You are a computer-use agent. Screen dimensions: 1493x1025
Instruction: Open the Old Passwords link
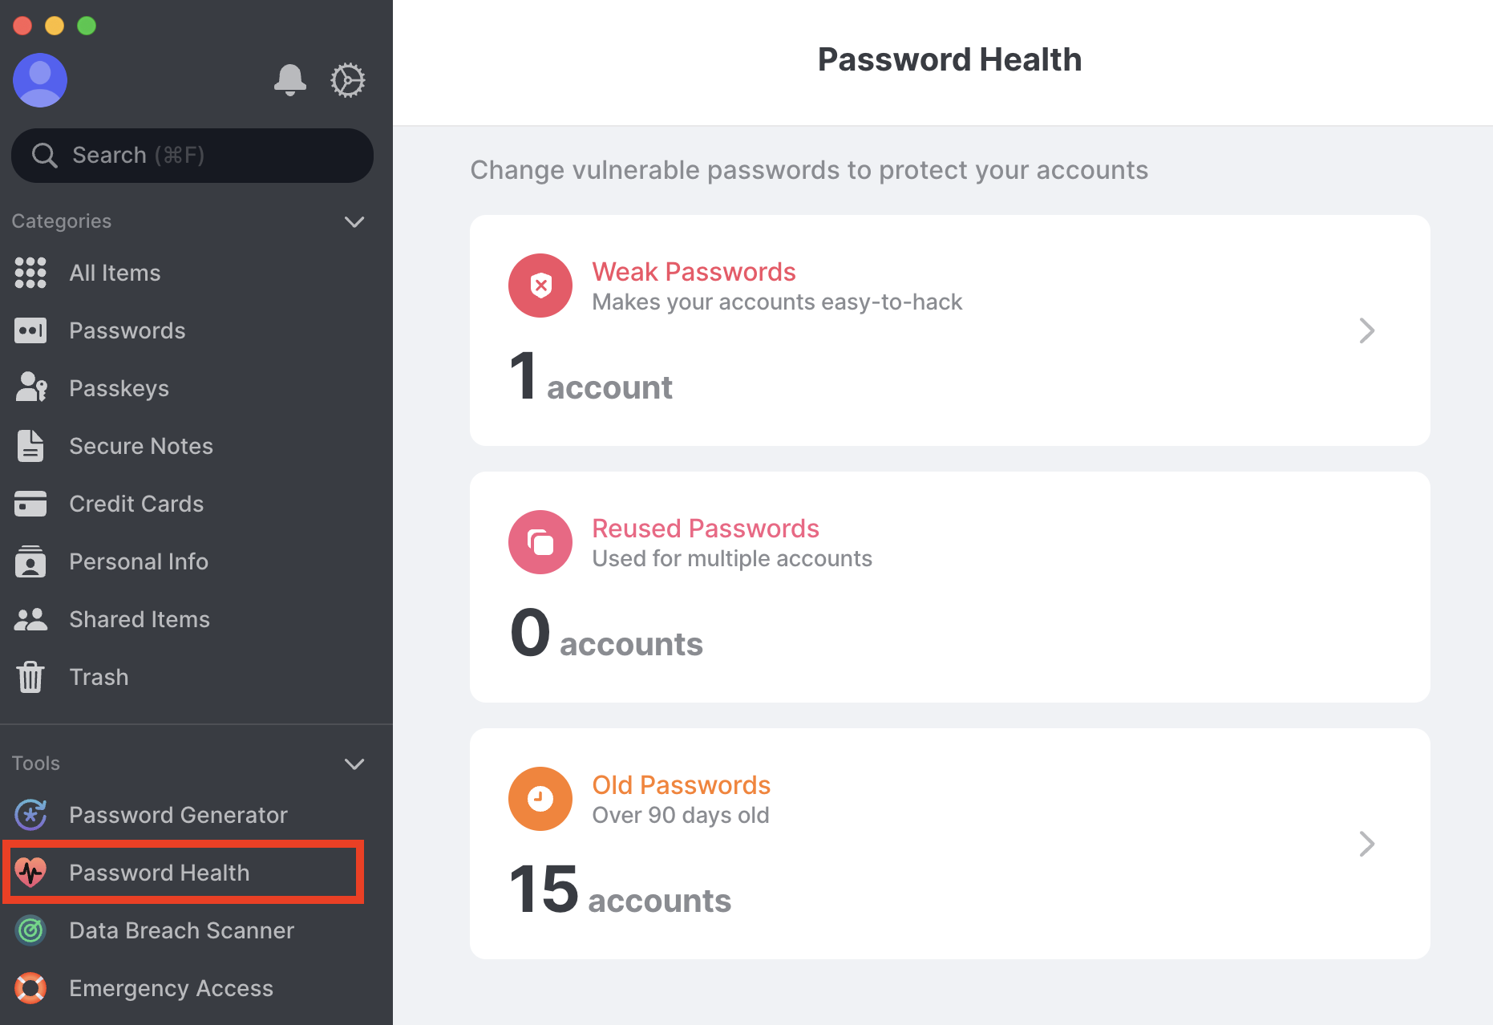[x=681, y=784]
